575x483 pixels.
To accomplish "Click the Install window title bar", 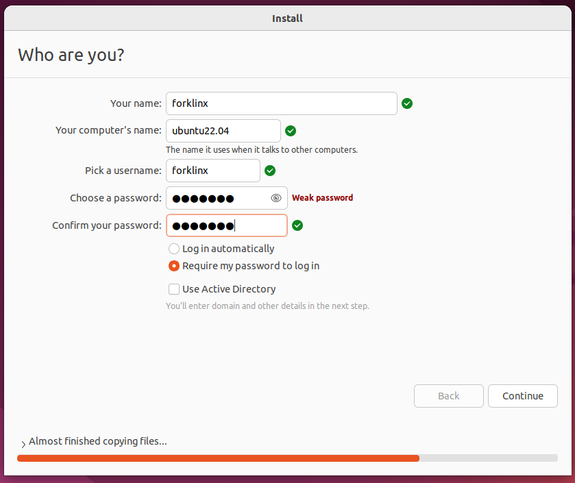I will (288, 18).
